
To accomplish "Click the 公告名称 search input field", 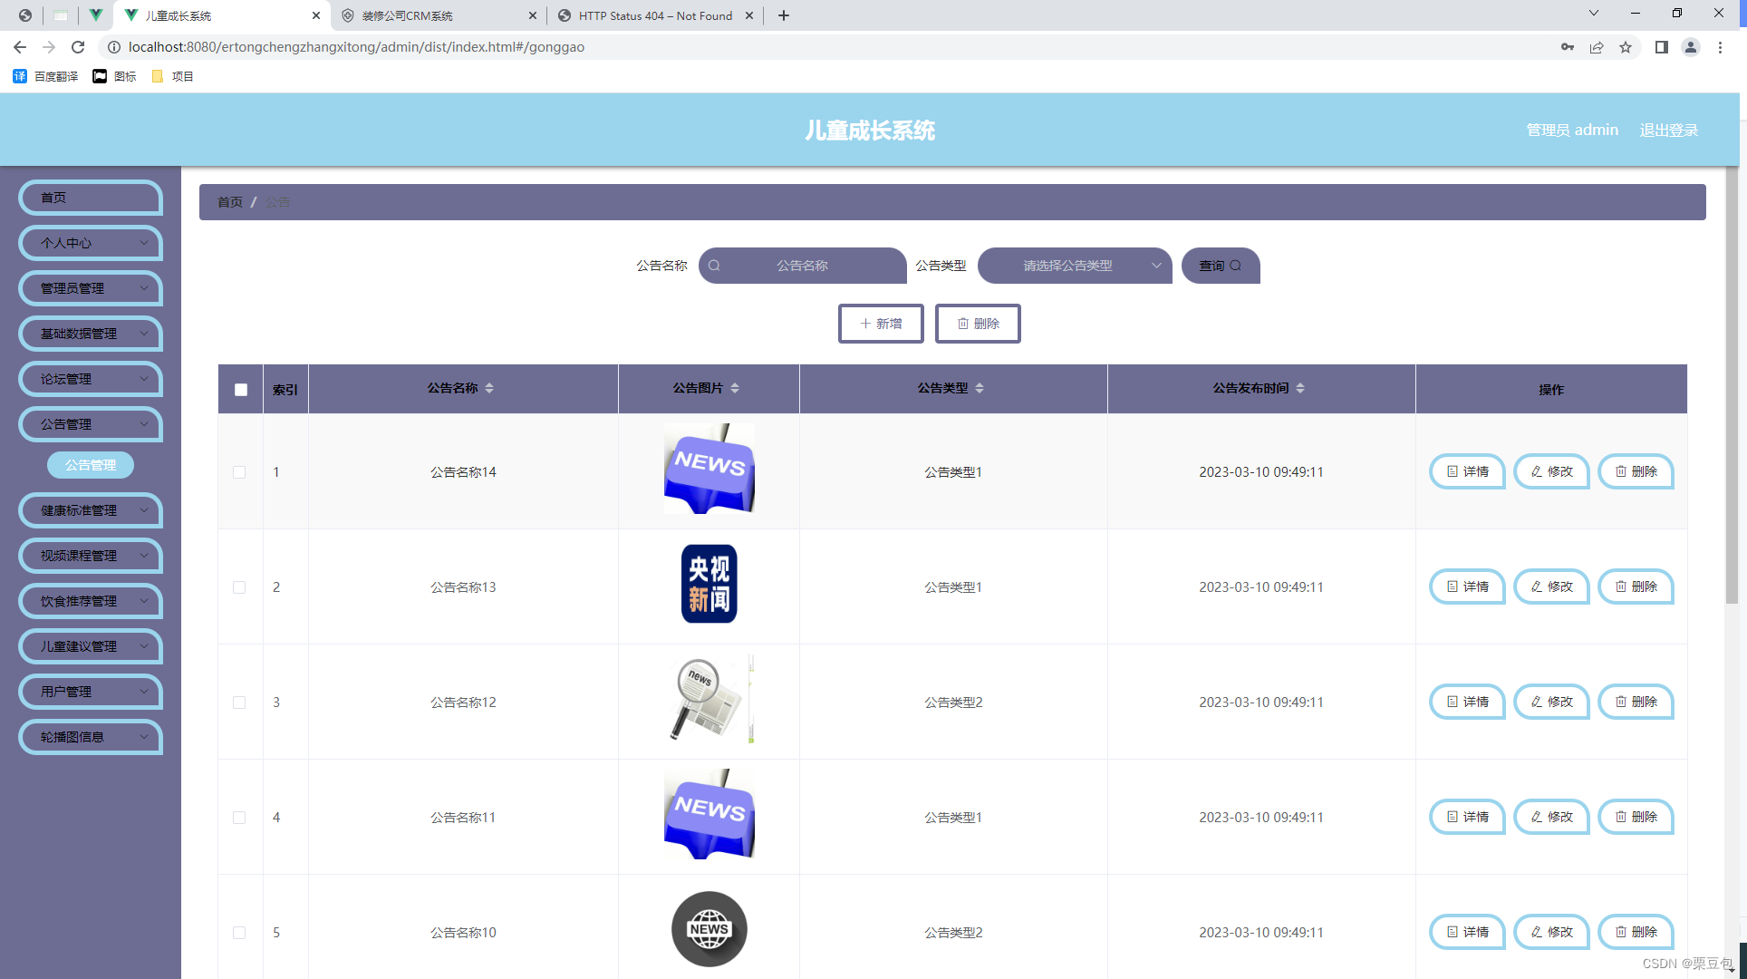I will pyautogui.click(x=802, y=266).
